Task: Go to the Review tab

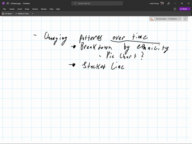Action: click(44, 9)
